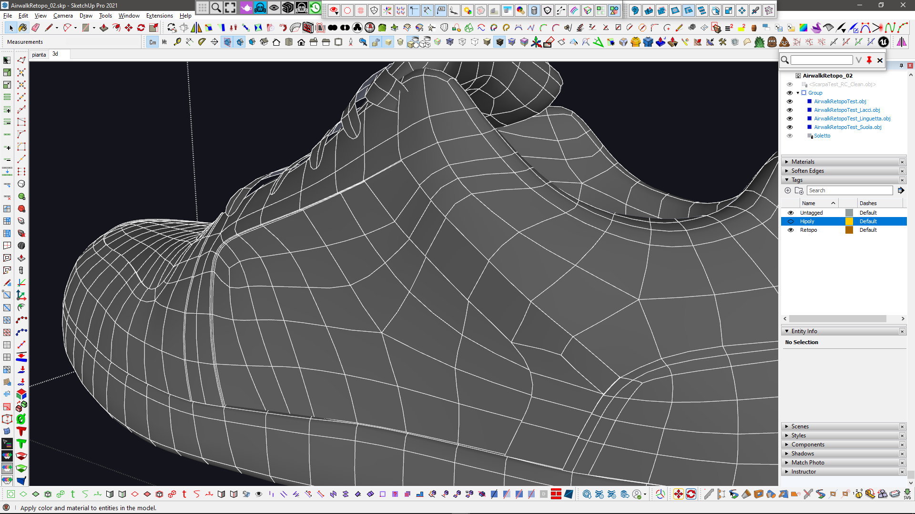
Task: Toggle visibility of AirwalkRetopoTest_Lacci.obj
Action: pyautogui.click(x=790, y=110)
